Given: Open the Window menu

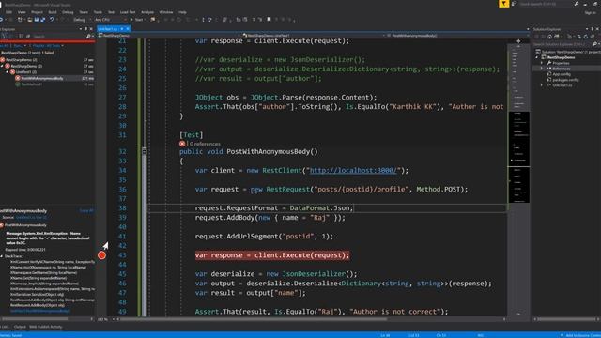Looking at the screenshot, I should [166, 12].
